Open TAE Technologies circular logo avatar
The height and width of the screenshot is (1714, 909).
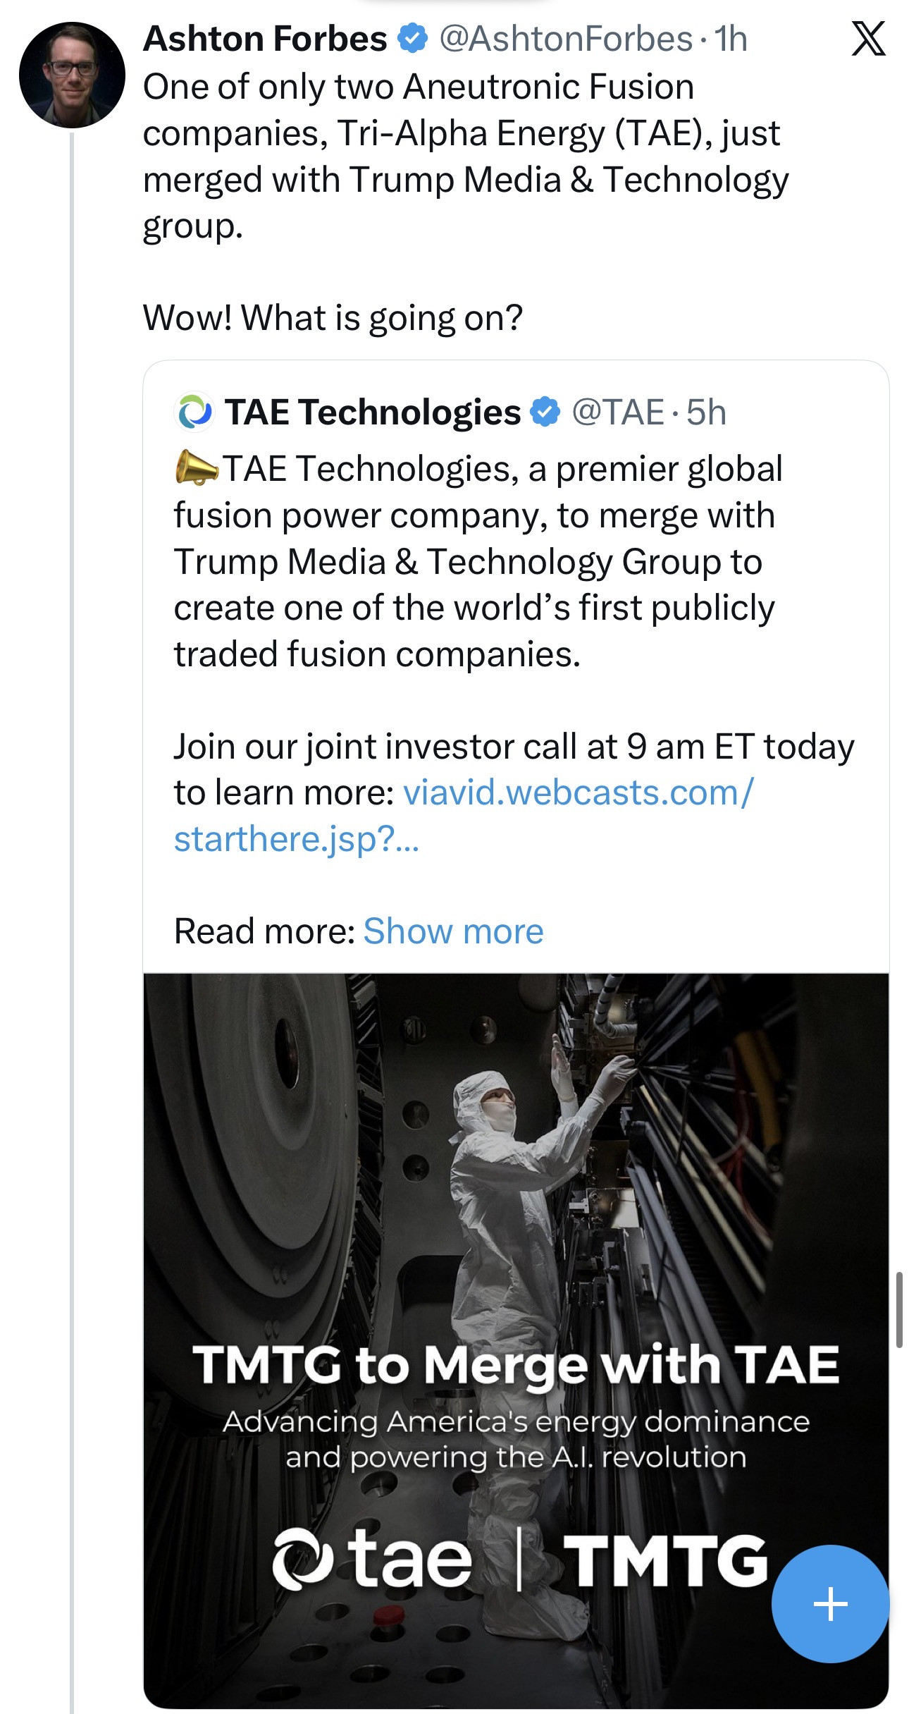pyautogui.click(x=194, y=412)
